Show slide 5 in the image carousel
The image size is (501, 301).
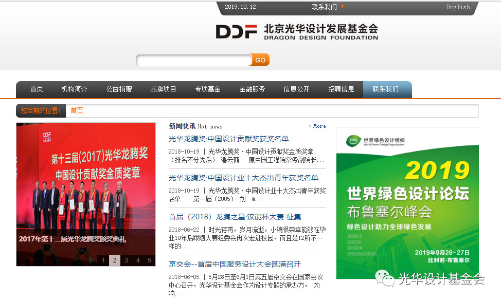[149, 260]
